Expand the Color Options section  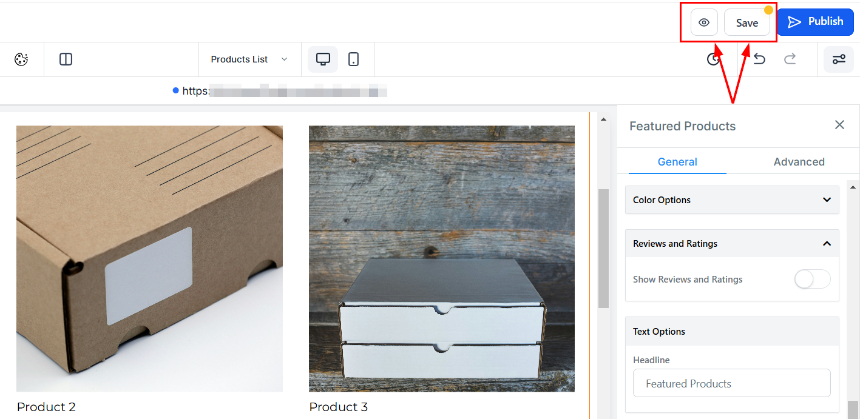click(x=732, y=200)
